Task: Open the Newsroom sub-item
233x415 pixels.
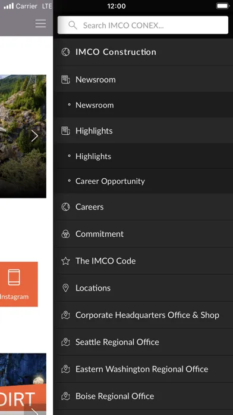Action: tap(143, 105)
